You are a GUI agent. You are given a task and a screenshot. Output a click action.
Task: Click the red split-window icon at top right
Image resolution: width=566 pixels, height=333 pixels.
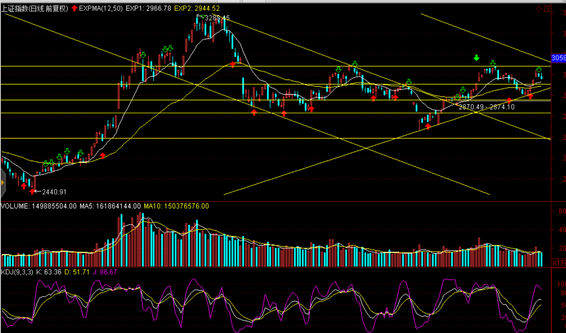(547, 9)
